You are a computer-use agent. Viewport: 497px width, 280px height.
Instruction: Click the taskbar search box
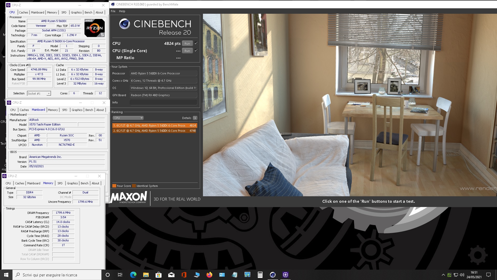pyautogui.click(x=57, y=275)
